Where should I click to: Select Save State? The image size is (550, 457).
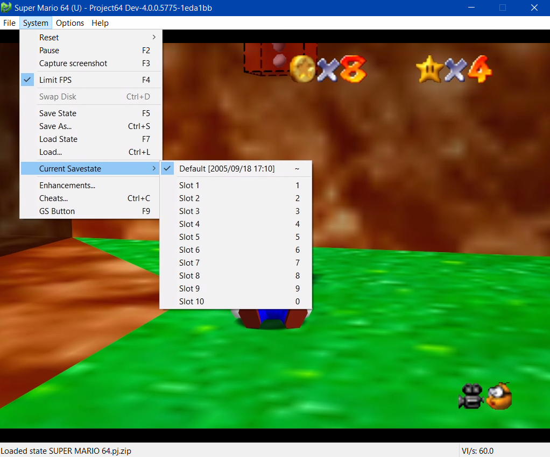coord(91,113)
